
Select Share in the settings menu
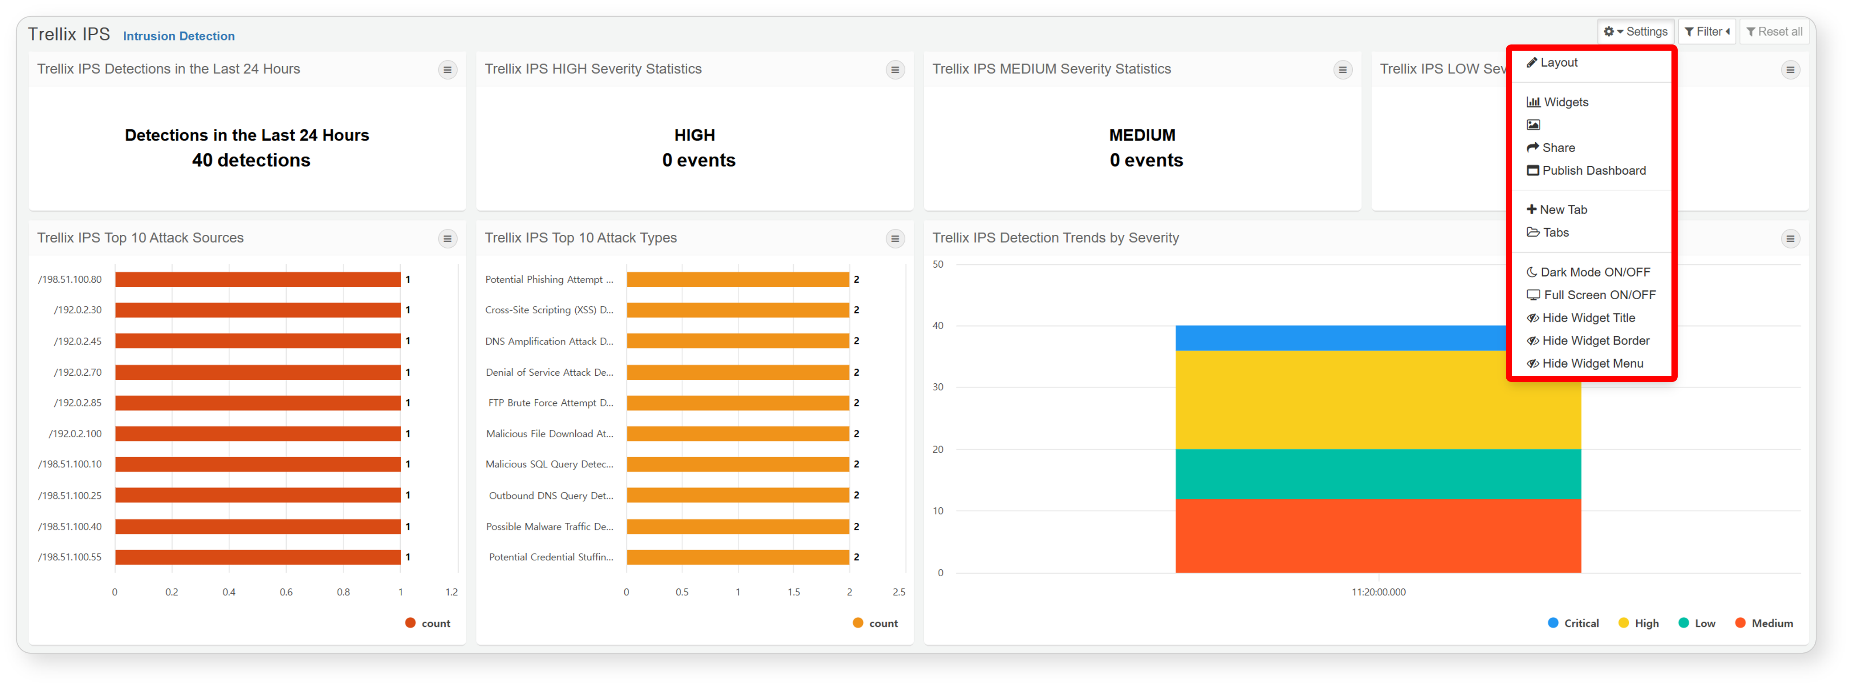1550,148
